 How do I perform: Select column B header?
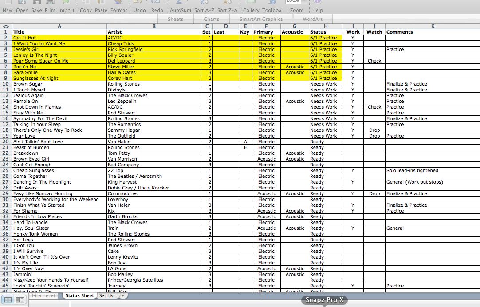[x=154, y=26]
